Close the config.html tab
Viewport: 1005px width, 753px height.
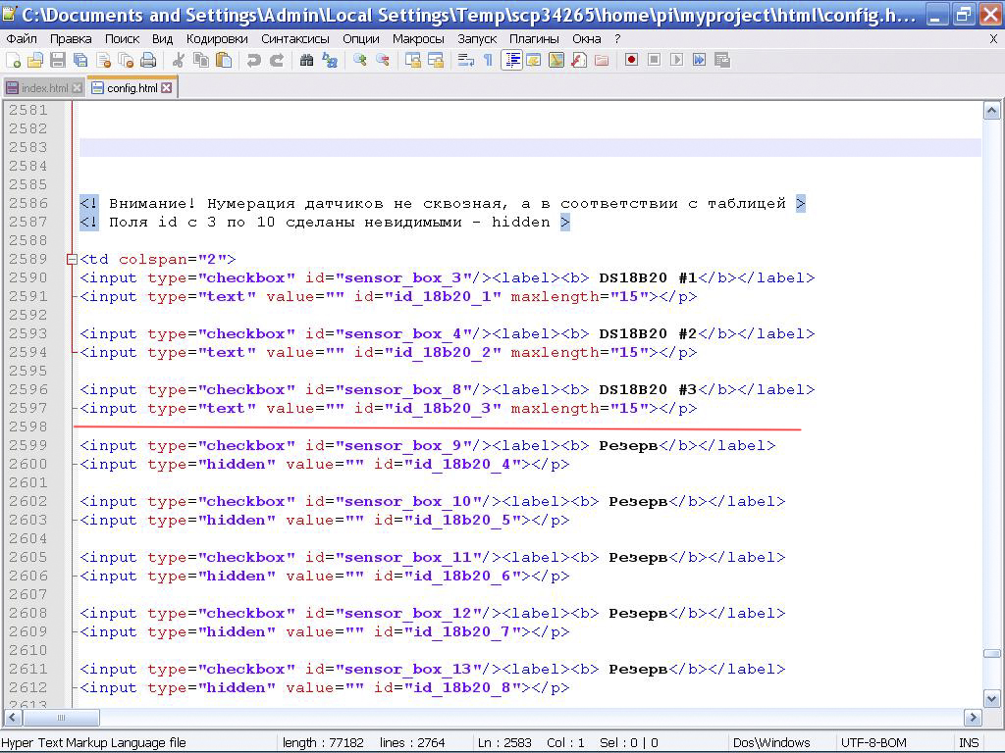167,87
